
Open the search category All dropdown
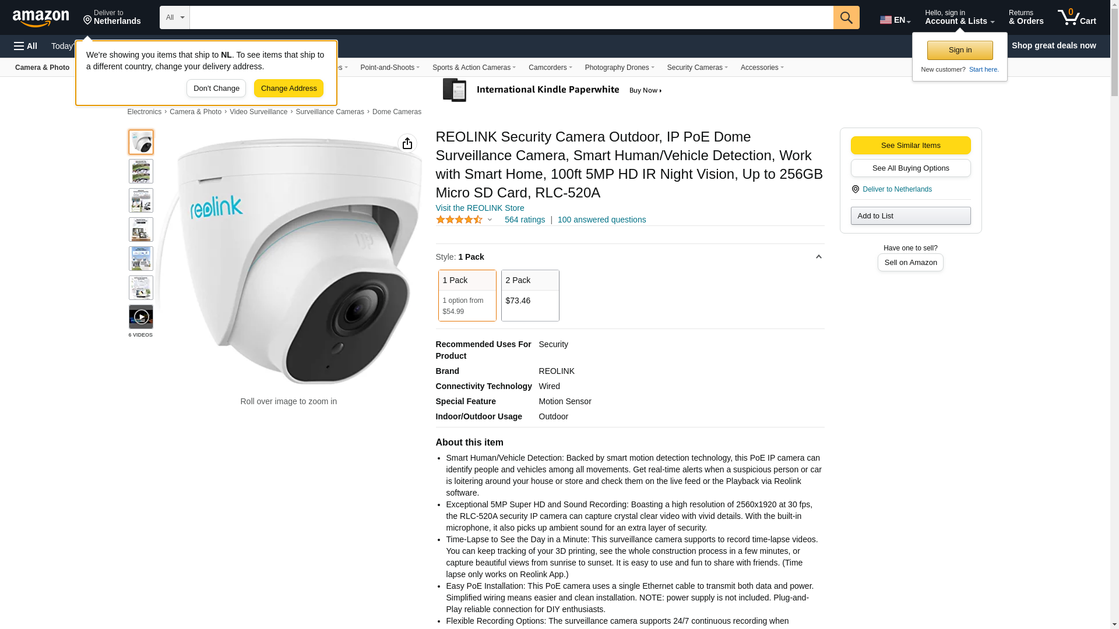(x=175, y=17)
